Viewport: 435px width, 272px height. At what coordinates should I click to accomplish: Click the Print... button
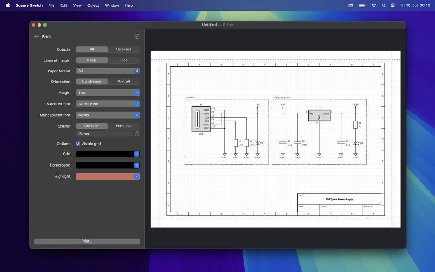pos(87,241)
